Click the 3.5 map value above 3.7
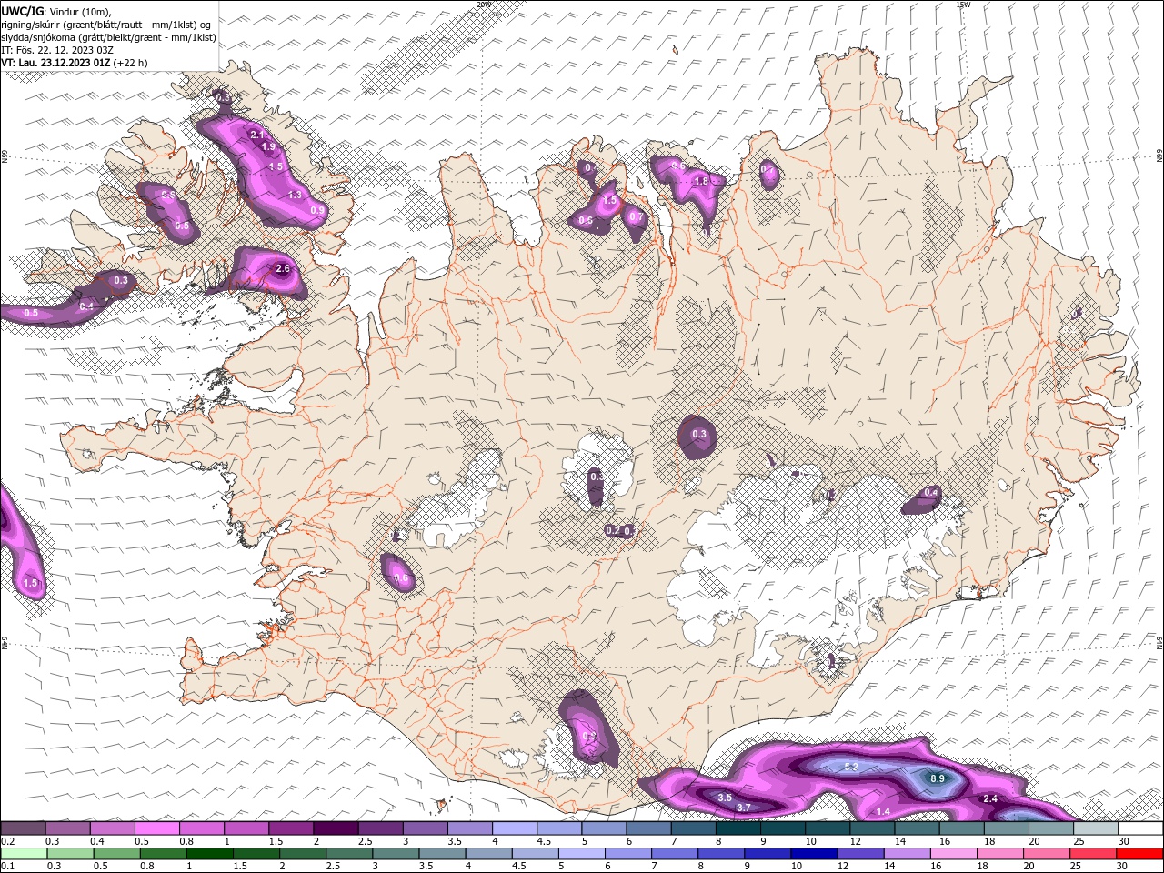The image size is (1164, 873). click(725, 798)
